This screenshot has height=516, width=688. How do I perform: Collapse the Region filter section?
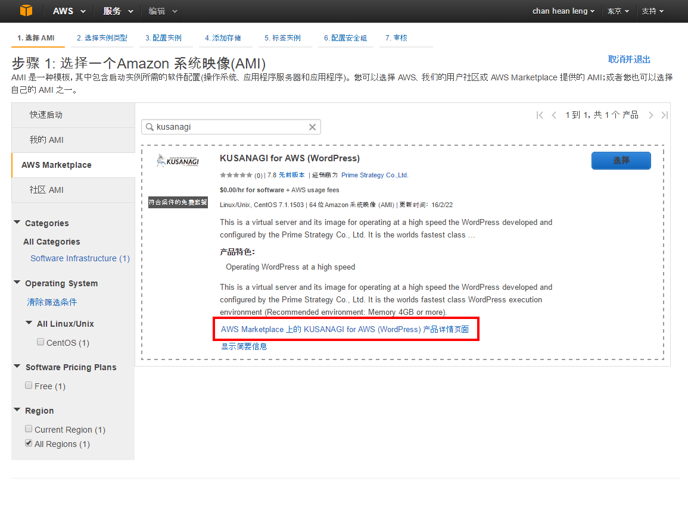click(17, 409)
